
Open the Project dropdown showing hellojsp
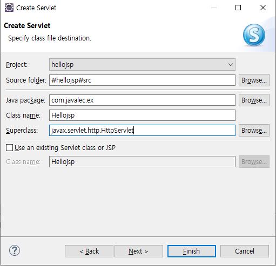[142, 64]
